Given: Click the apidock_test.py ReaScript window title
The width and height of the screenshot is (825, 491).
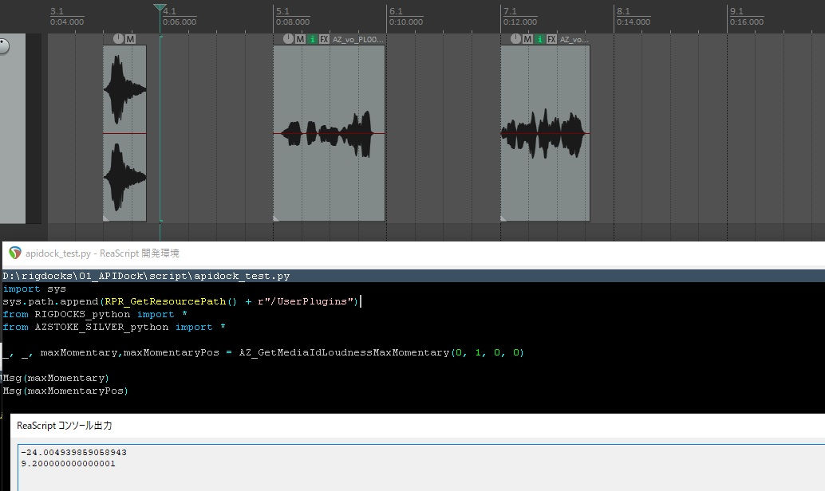Looking at the screenshot, I should (102, 253).
